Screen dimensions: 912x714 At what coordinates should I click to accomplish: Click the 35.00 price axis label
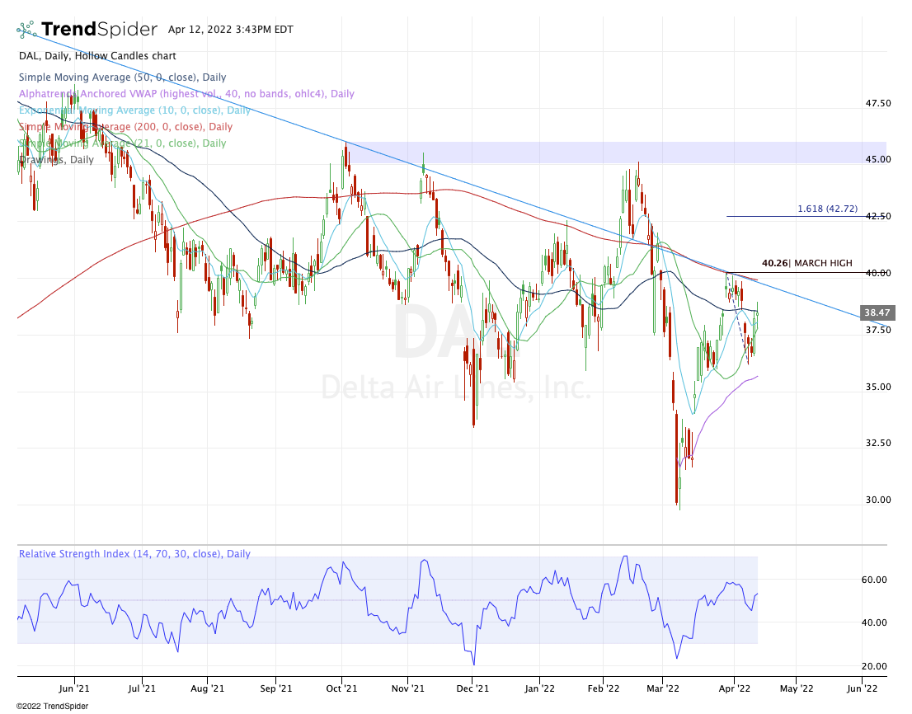878,388
